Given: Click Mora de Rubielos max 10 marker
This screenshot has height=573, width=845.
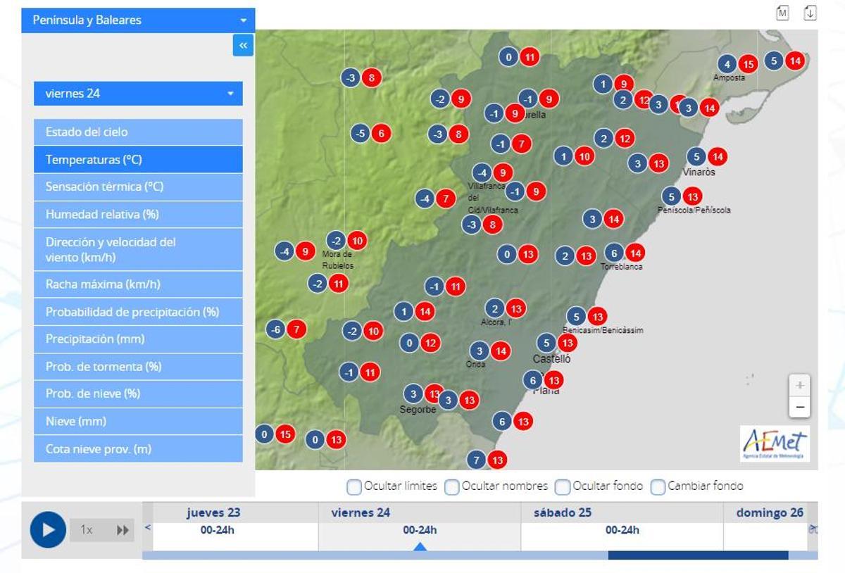Looking at the screenshot, I should pos(357,241).
